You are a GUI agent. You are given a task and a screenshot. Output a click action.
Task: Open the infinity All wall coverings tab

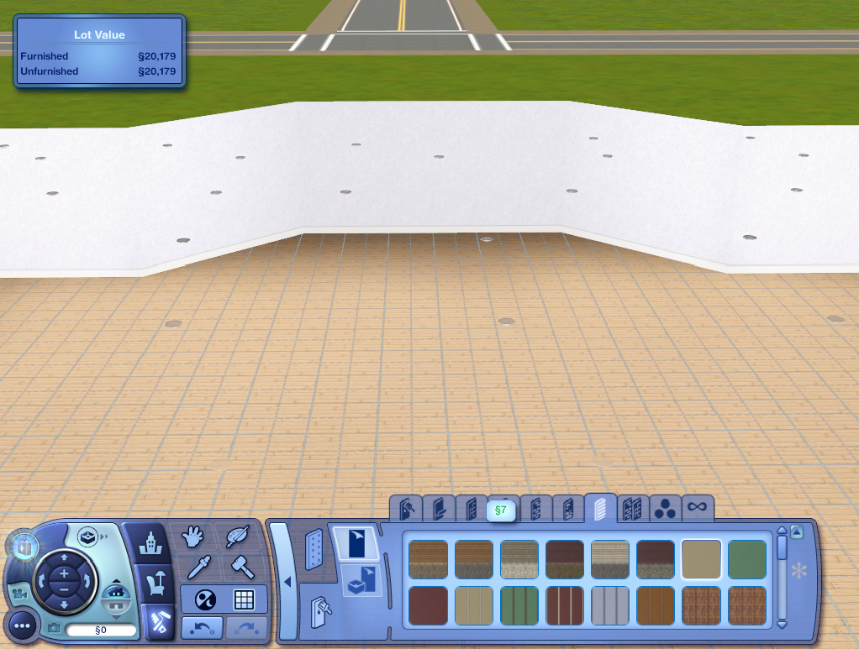tap(697, 508)
